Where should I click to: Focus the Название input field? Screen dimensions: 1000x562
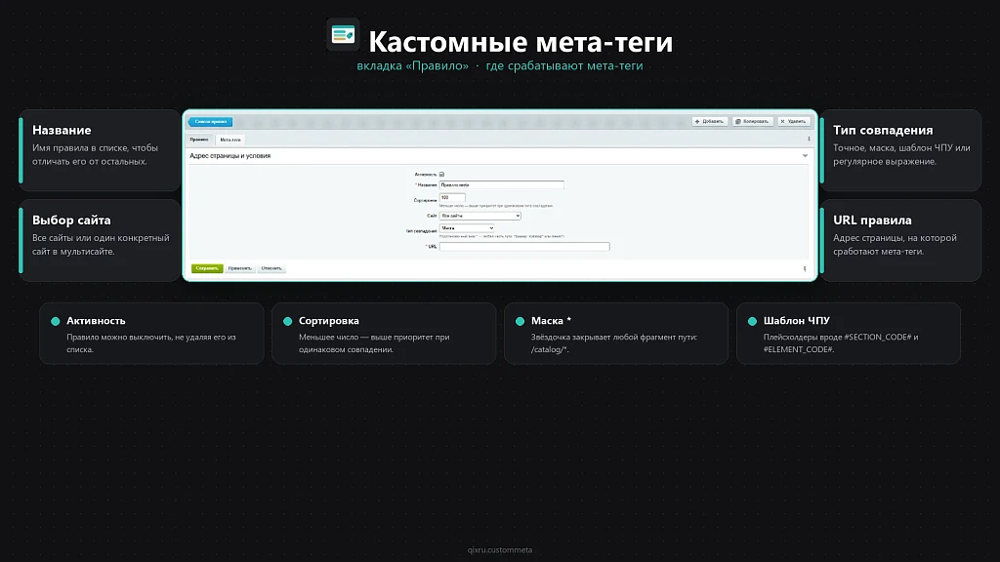coord(501,184)
